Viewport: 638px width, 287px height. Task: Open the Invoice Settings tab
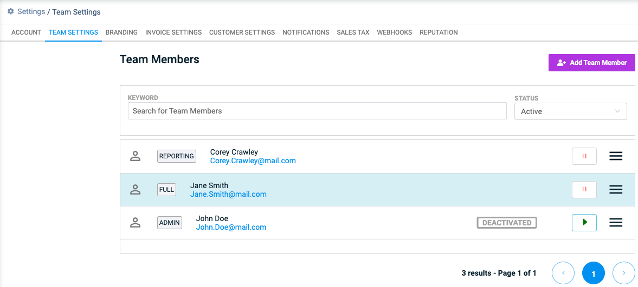pos(173,32)
